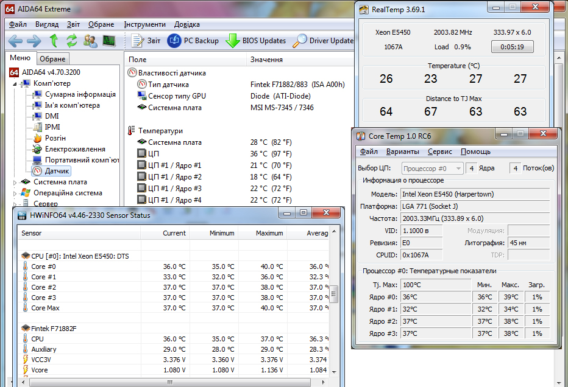This screenshot has height=387, width=568.
Task: Click the users icon in AIDA64 toolbar
Action: (90, 41)
